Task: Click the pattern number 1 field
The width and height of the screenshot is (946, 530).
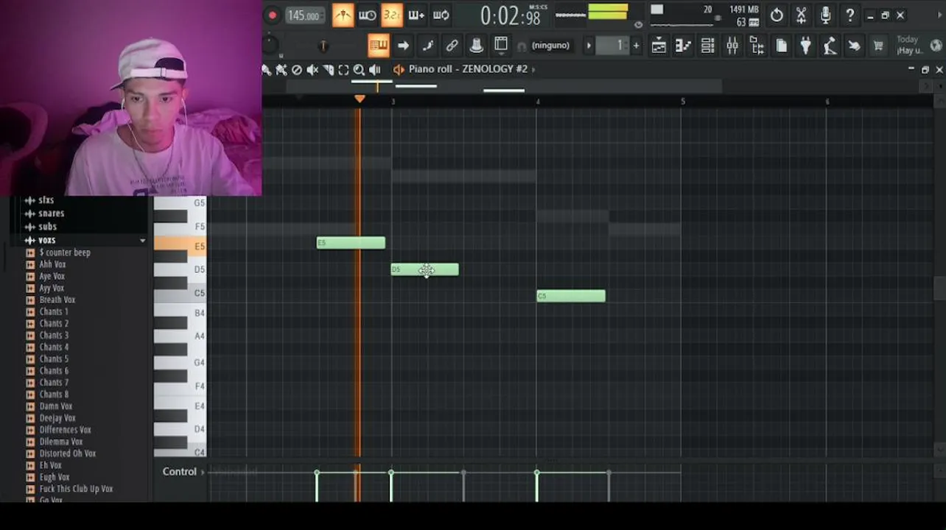Action: 614,46
